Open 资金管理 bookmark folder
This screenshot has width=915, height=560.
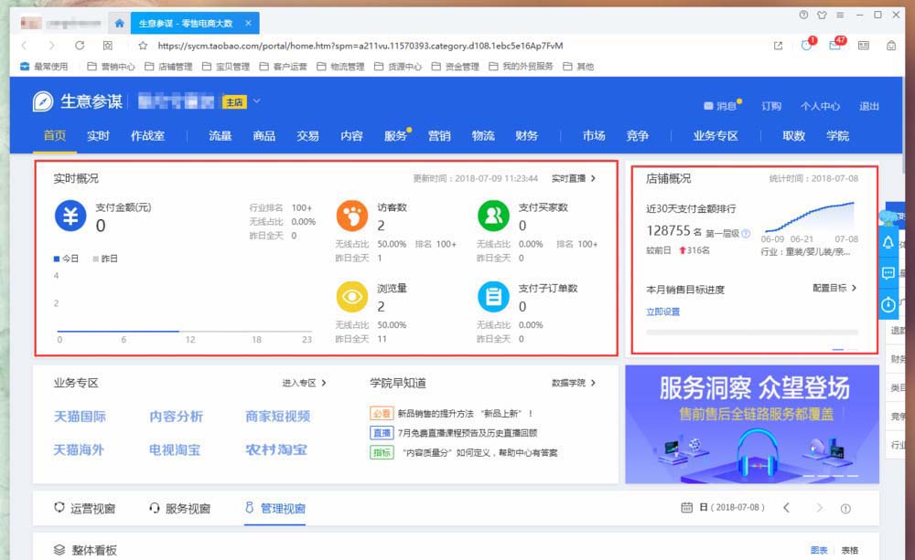(x=455, y=67)
